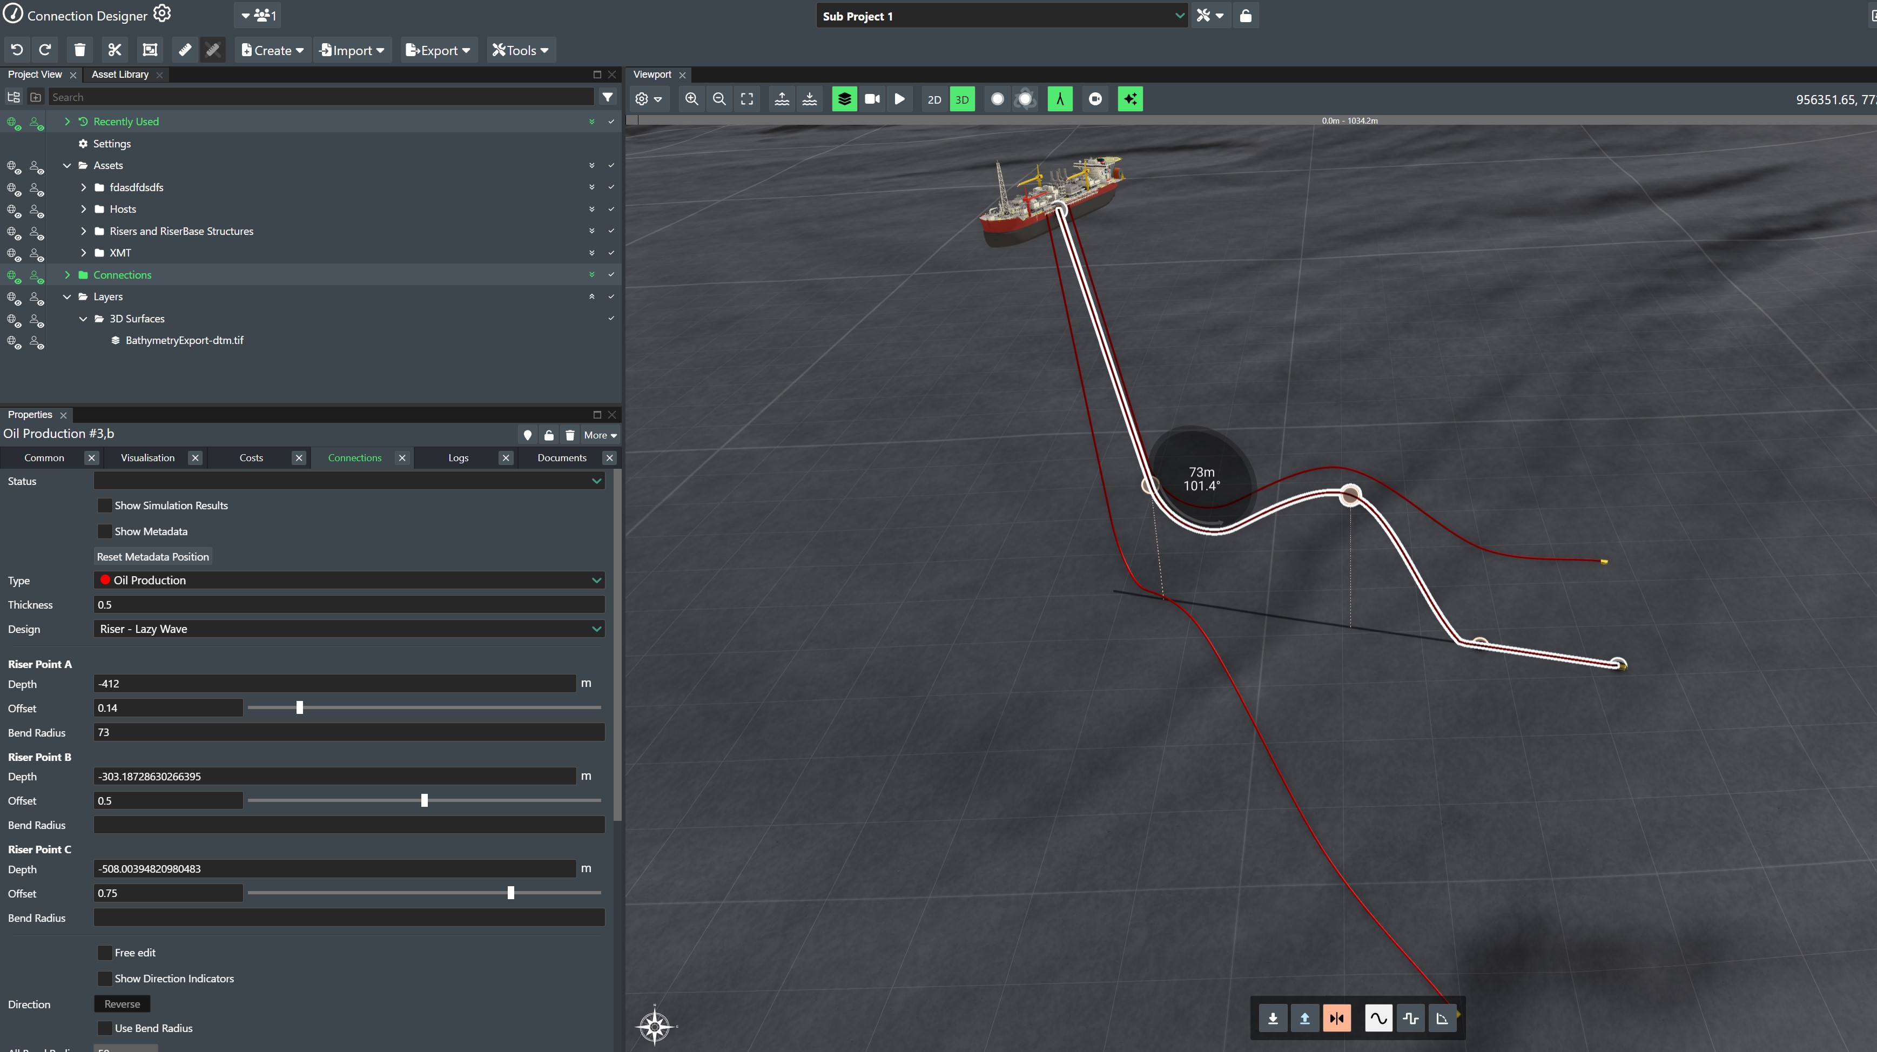Open the Export dropdown menu

[x=439, y=50]
